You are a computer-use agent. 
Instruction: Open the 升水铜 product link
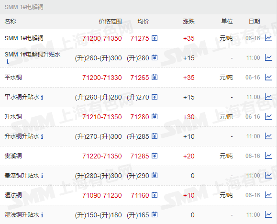(x=13, y=117)
